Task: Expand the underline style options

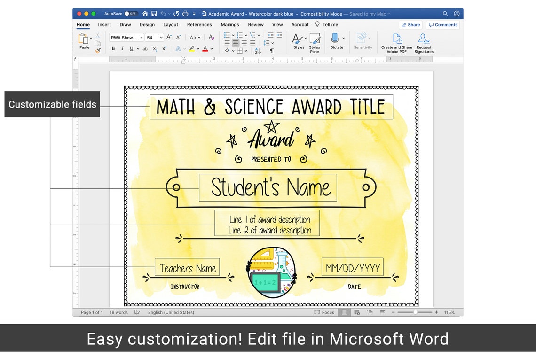Action: [x=137, y=48]
